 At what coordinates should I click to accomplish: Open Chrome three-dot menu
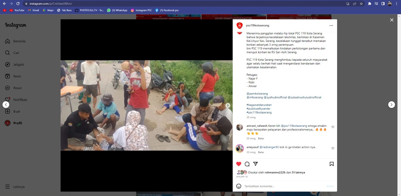396,4
